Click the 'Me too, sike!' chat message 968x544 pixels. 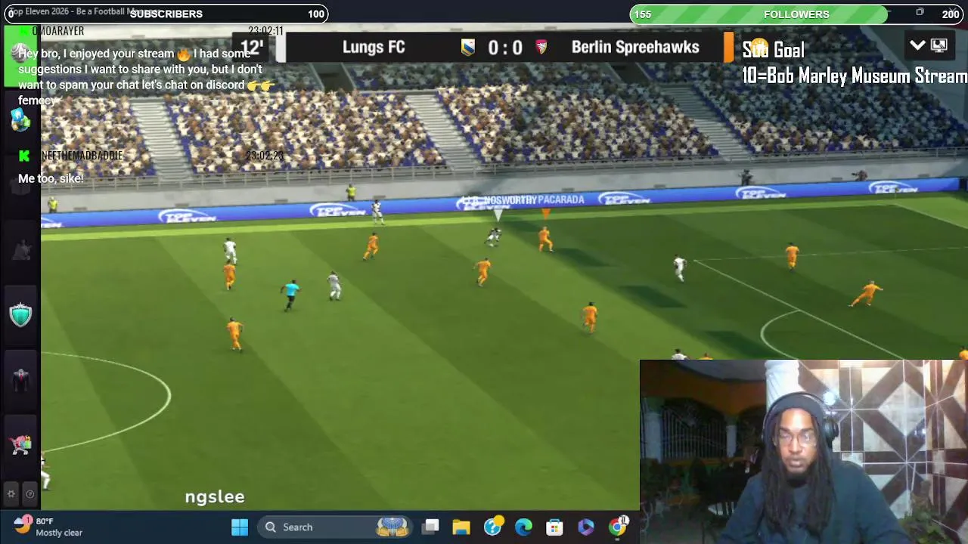(51, 178)
